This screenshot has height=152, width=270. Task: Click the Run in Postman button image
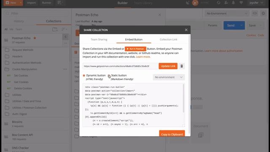(x=135, y=49)
